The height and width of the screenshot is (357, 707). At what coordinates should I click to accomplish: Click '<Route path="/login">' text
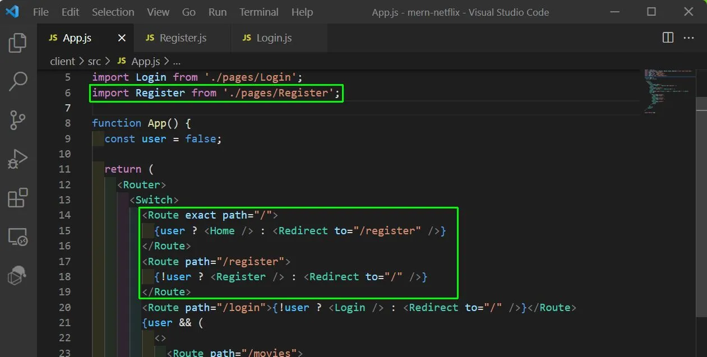pos(207,307)
